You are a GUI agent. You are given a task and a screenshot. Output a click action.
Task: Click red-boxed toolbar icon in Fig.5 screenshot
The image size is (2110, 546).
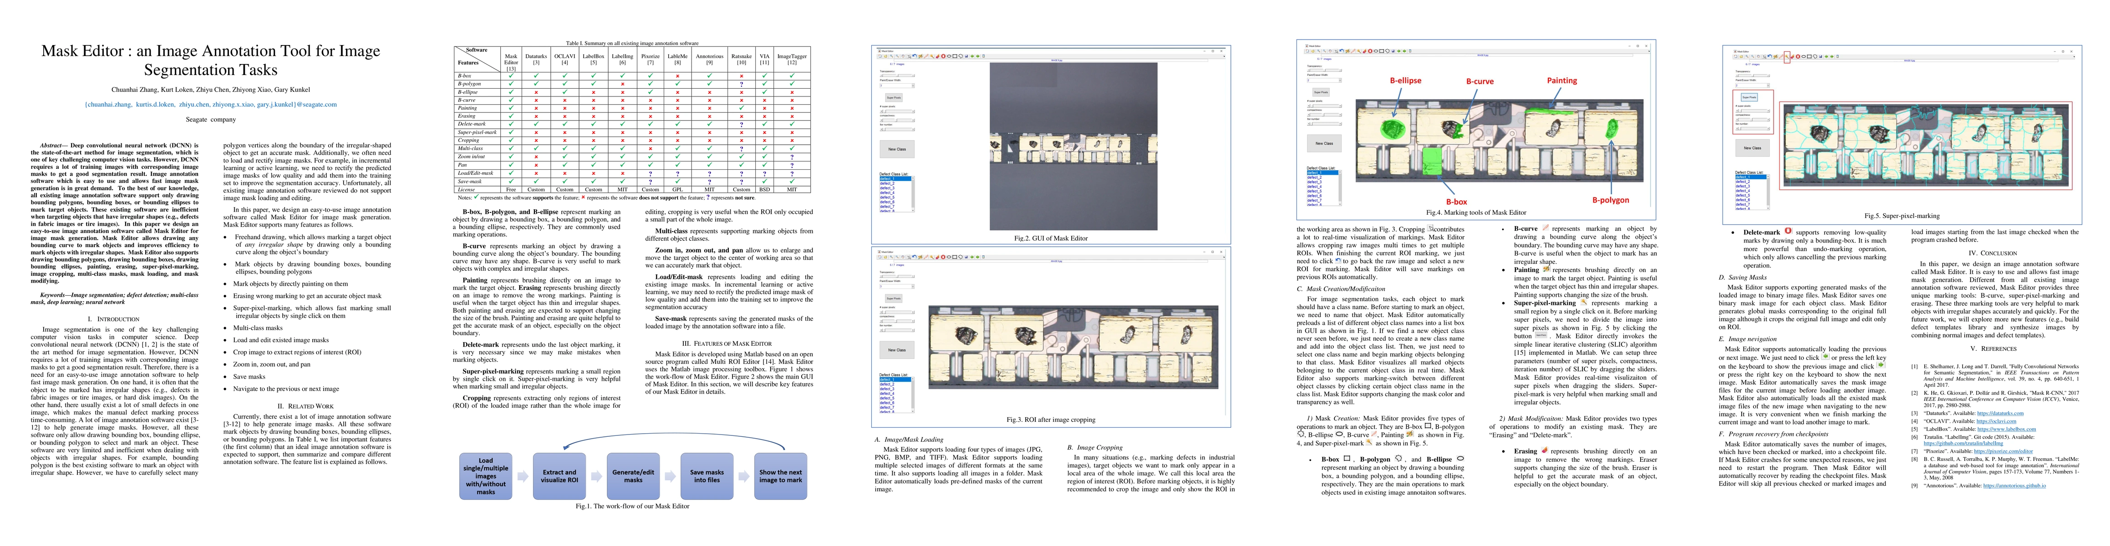pos(1787,57)
